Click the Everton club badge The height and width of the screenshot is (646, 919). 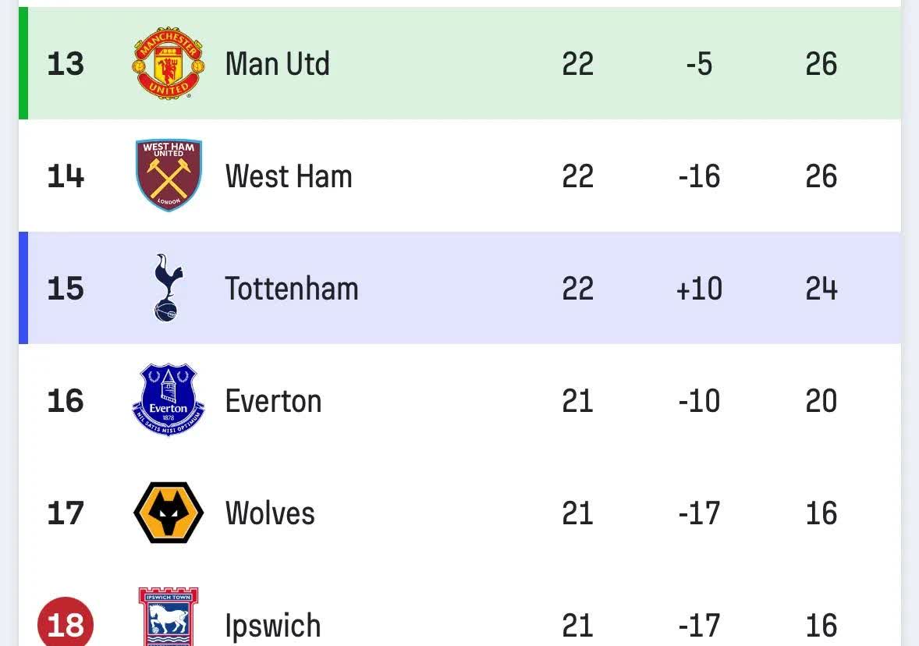(x=169, y=400)
